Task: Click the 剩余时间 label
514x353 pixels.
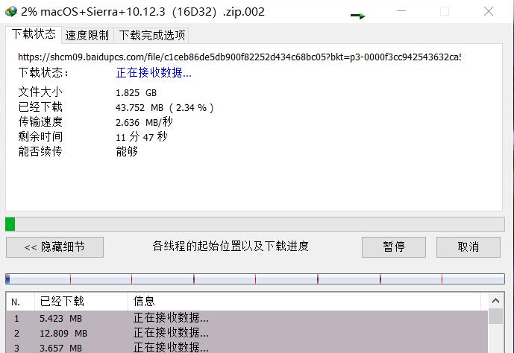Action: (x=40, y=136)
